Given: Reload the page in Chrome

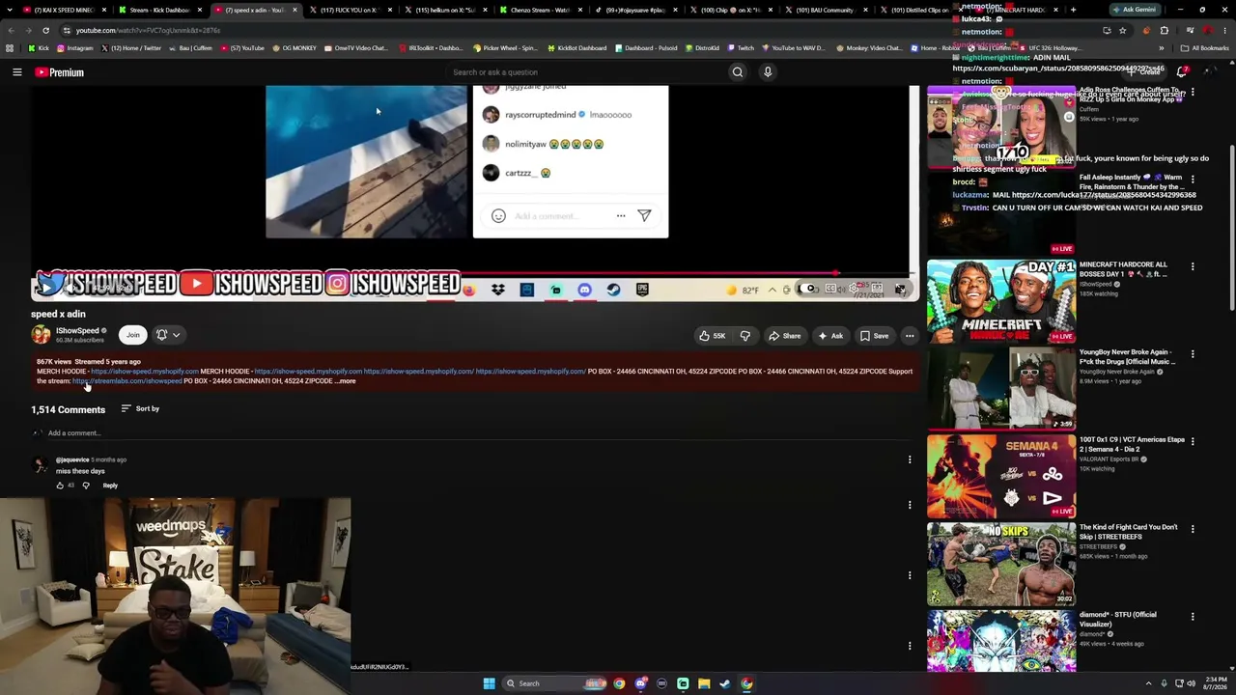Looking at the screenshot, I should tap(45, 30).
